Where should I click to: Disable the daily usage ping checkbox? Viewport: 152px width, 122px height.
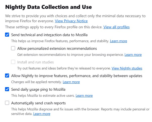[7, 89]
